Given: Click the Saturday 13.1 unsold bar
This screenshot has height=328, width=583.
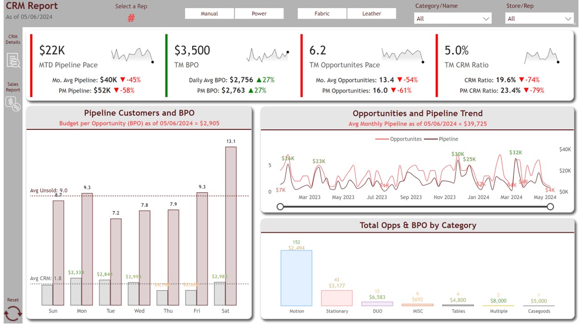Looking at the screenshot, I should pyautogui.click(x=231, y=225).
